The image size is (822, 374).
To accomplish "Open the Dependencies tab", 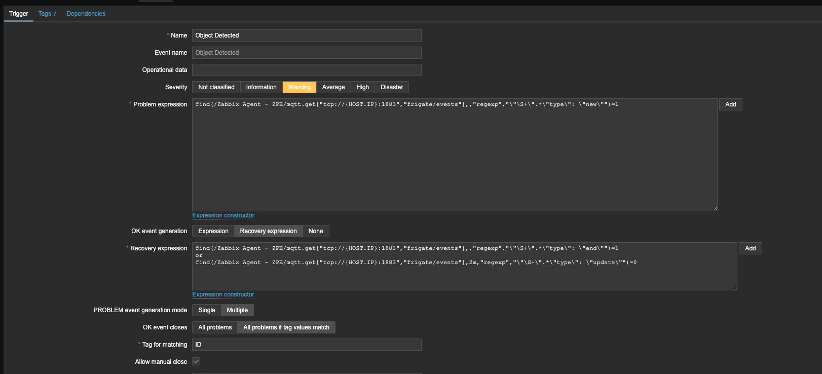I will [86, 14].
